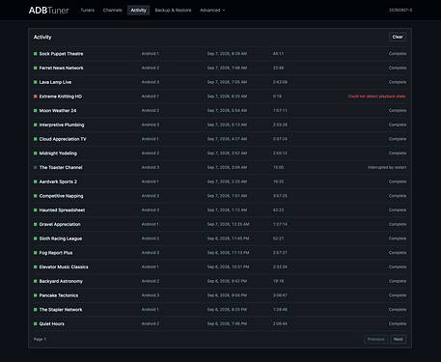The height and width of the screenshot is (362, 441).
Task: Select The Toaster Channel name
Action: (x=61, y=167)
